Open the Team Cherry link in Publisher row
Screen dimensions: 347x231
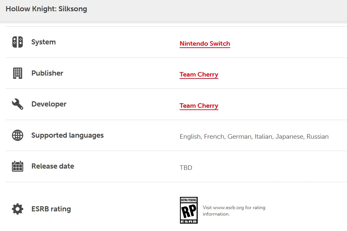point(199,75)
